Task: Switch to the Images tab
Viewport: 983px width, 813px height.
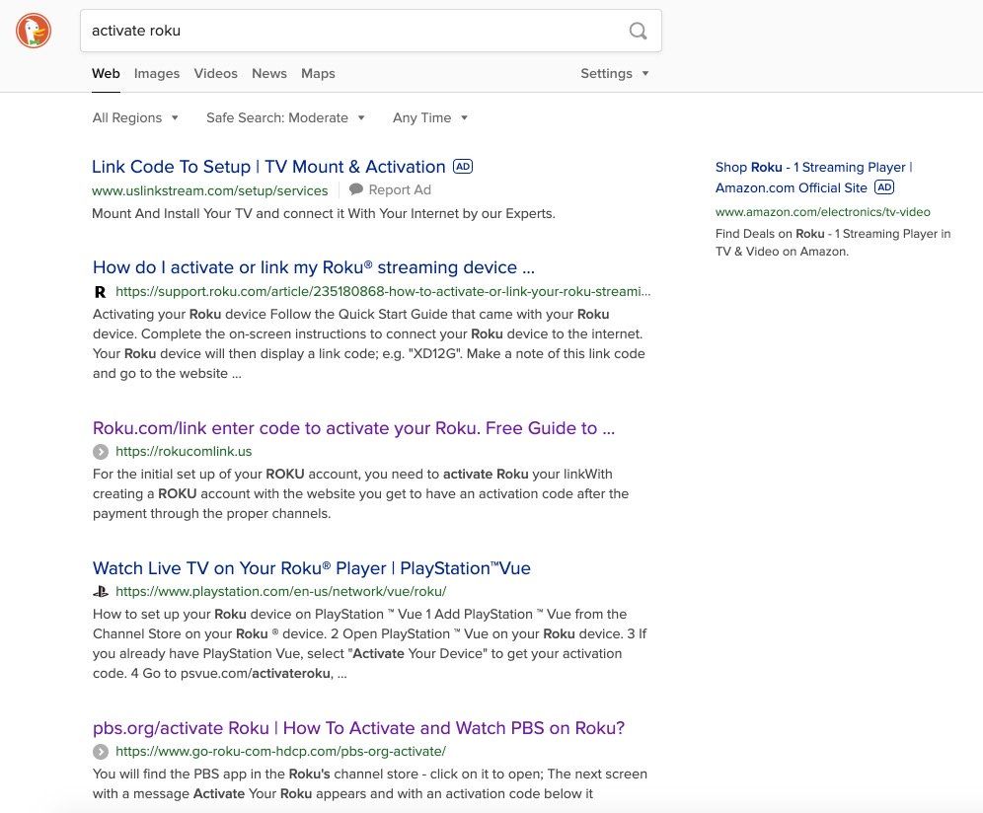Action: (x=157, y=73)
